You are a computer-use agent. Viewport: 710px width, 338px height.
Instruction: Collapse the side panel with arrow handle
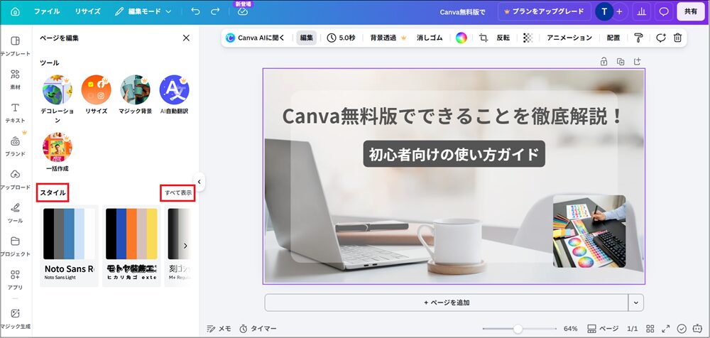199,182
